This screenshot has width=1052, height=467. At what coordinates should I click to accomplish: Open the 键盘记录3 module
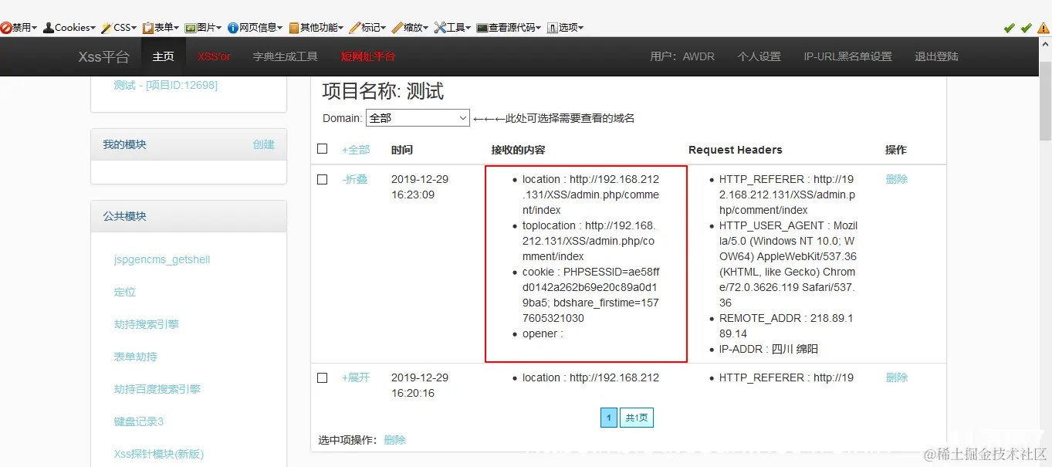point(138,421)
